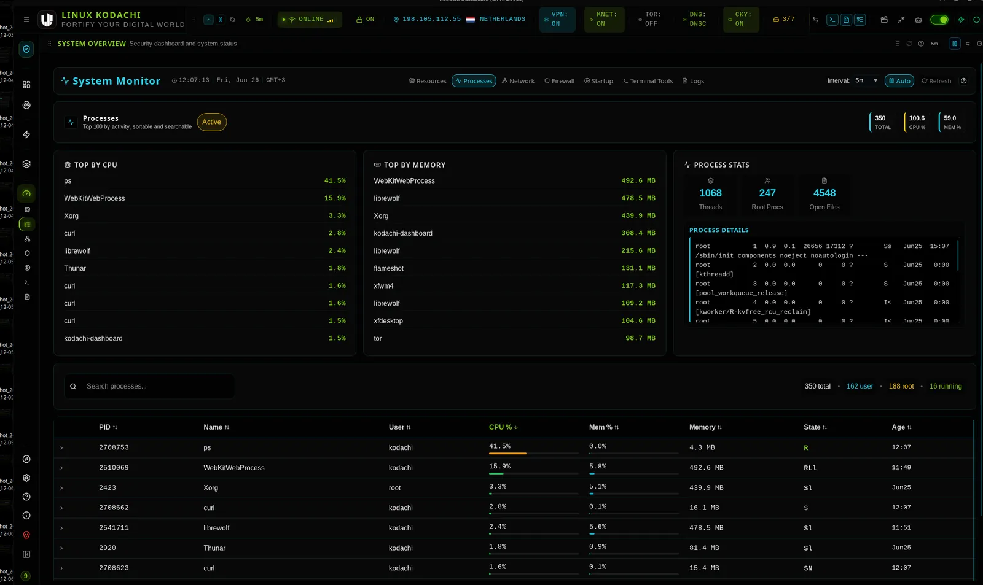The image size is (983, 585).
Task: Expand the Thunar row with PID 2920
Action: (x=61, y=548)
